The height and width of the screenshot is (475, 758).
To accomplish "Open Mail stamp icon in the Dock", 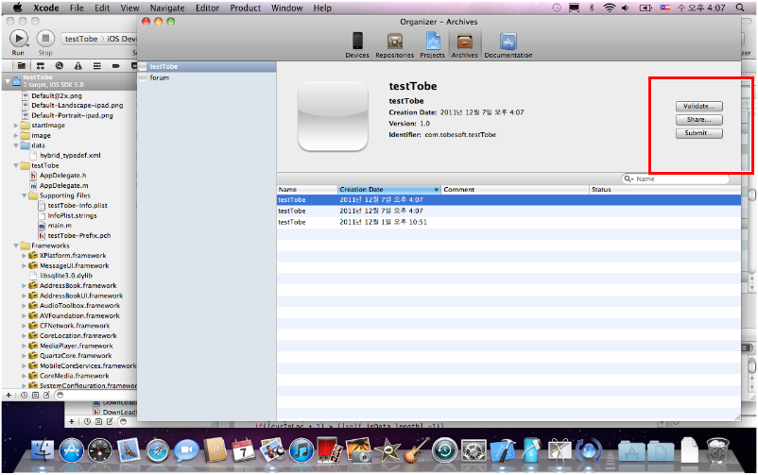I will (x=129, y=450).
